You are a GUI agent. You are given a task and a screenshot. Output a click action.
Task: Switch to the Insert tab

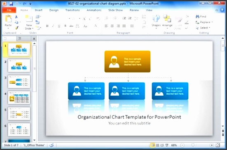[x=38, y=10]
